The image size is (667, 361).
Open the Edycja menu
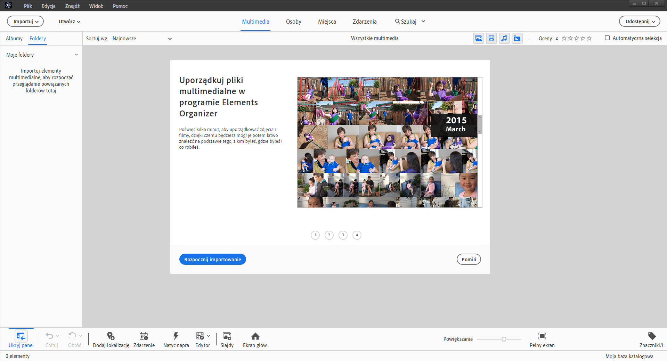pyautogui.click(x=48, y=6)
